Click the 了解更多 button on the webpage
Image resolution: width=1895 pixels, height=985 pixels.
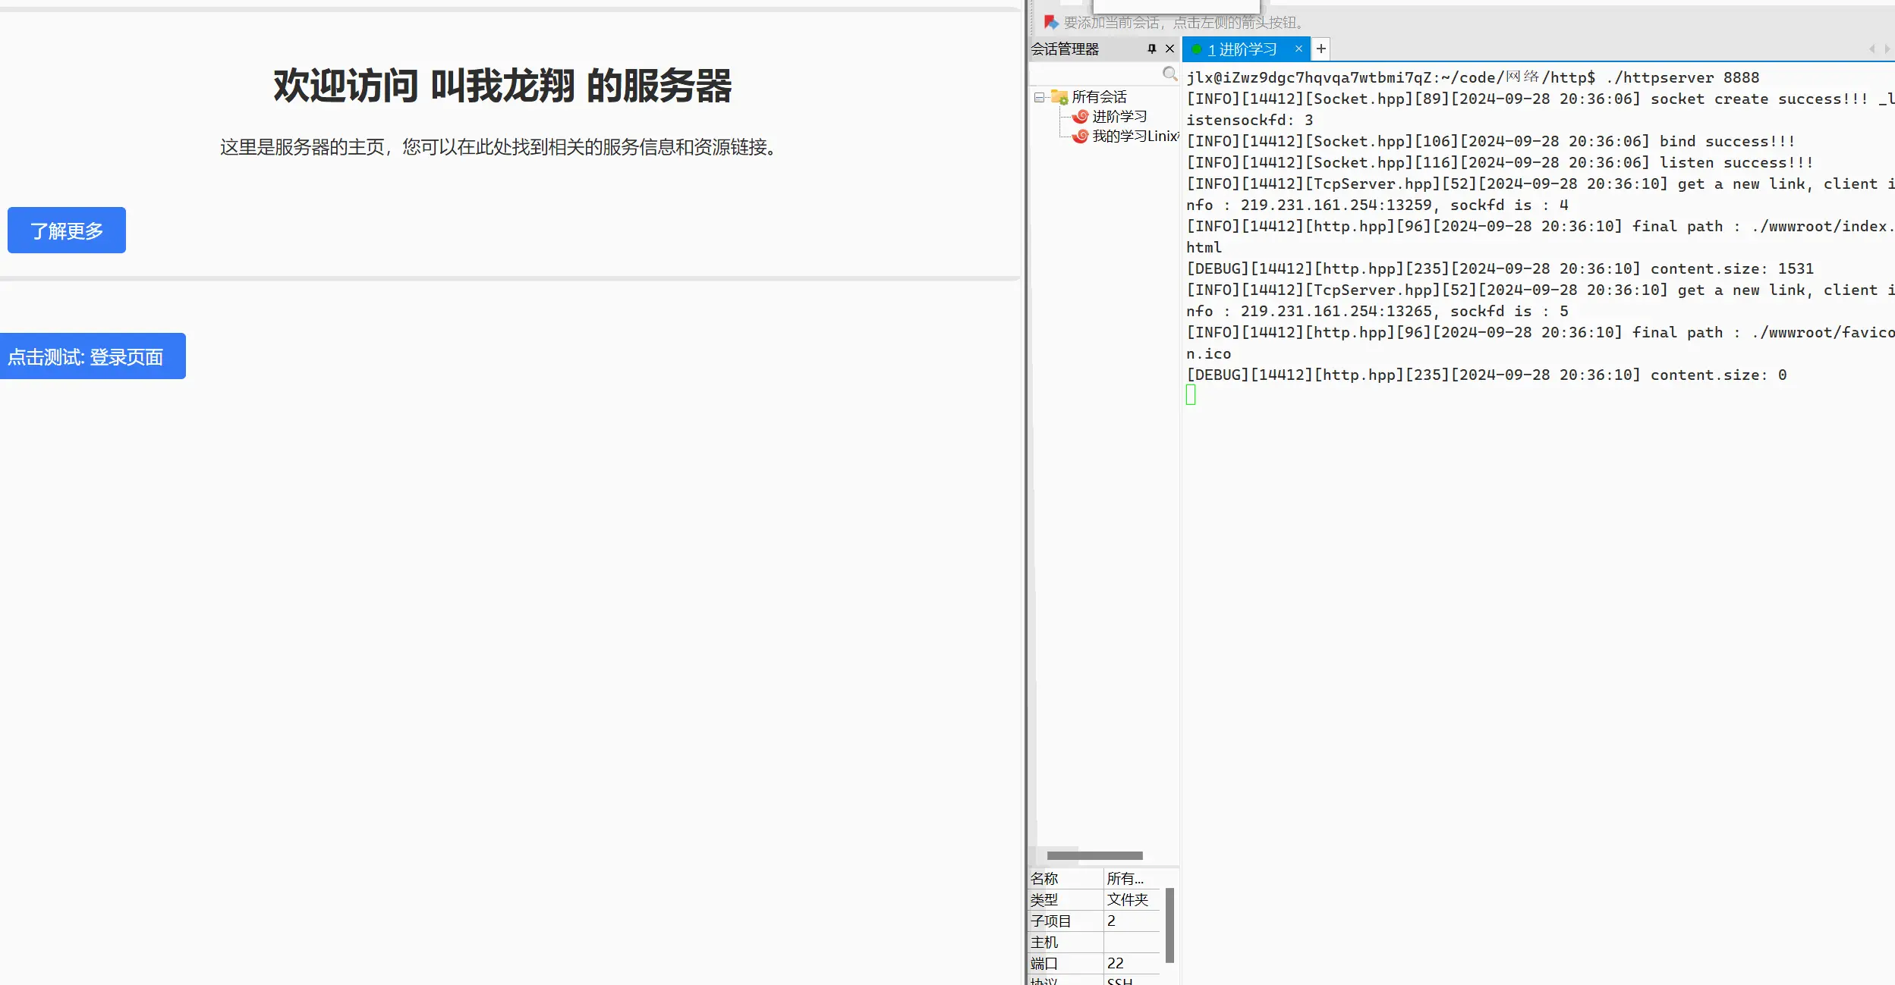pos(67,231)
